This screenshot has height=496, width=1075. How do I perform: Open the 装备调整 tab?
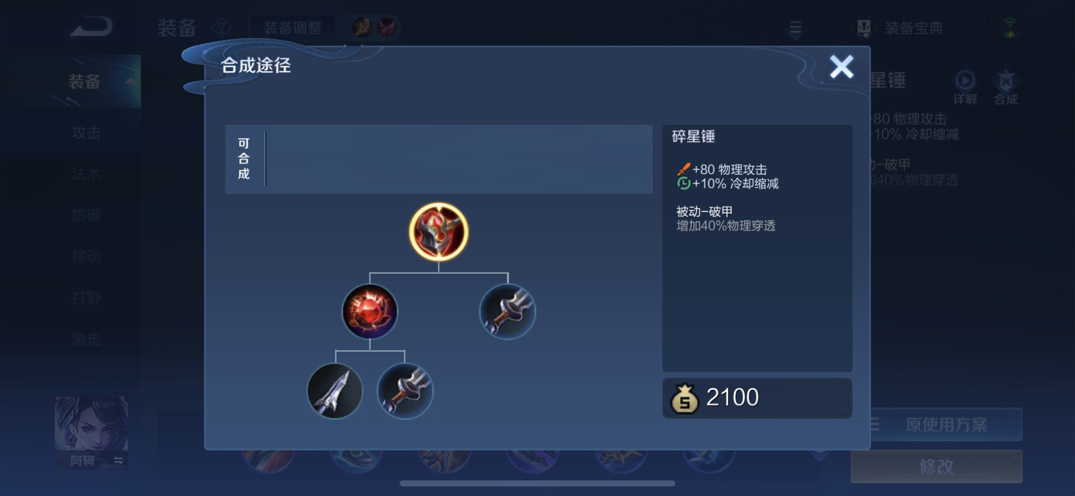click(x=293, y=28)
